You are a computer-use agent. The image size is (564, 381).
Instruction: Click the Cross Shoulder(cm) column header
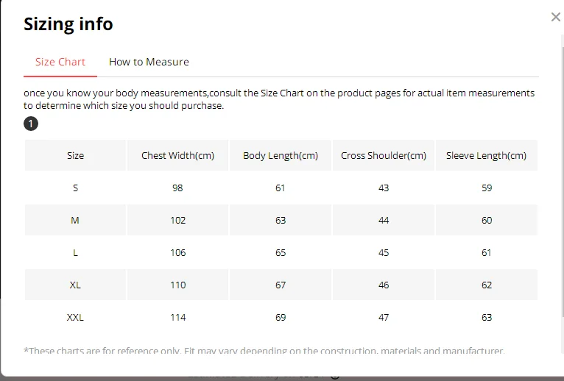[x=384, y=155]
